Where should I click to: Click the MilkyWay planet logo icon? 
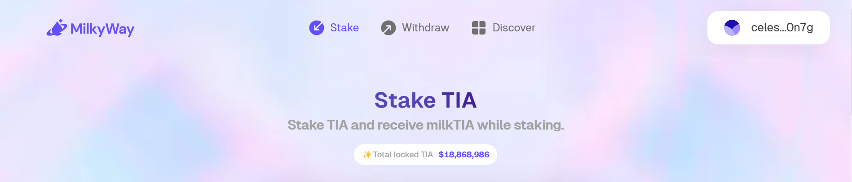(x=57, y=28)
